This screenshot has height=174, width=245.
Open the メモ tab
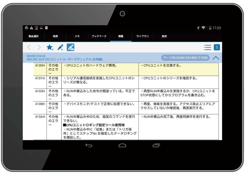coord(77,36)
